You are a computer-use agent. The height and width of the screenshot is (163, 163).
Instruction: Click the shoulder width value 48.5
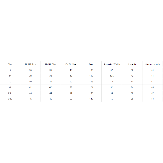(112, 76)
